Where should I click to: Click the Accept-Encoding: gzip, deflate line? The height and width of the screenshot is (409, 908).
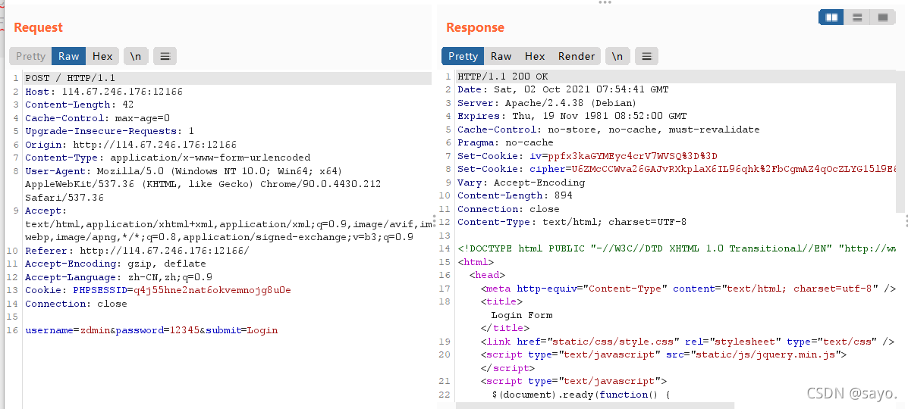(x=115, y=264)
